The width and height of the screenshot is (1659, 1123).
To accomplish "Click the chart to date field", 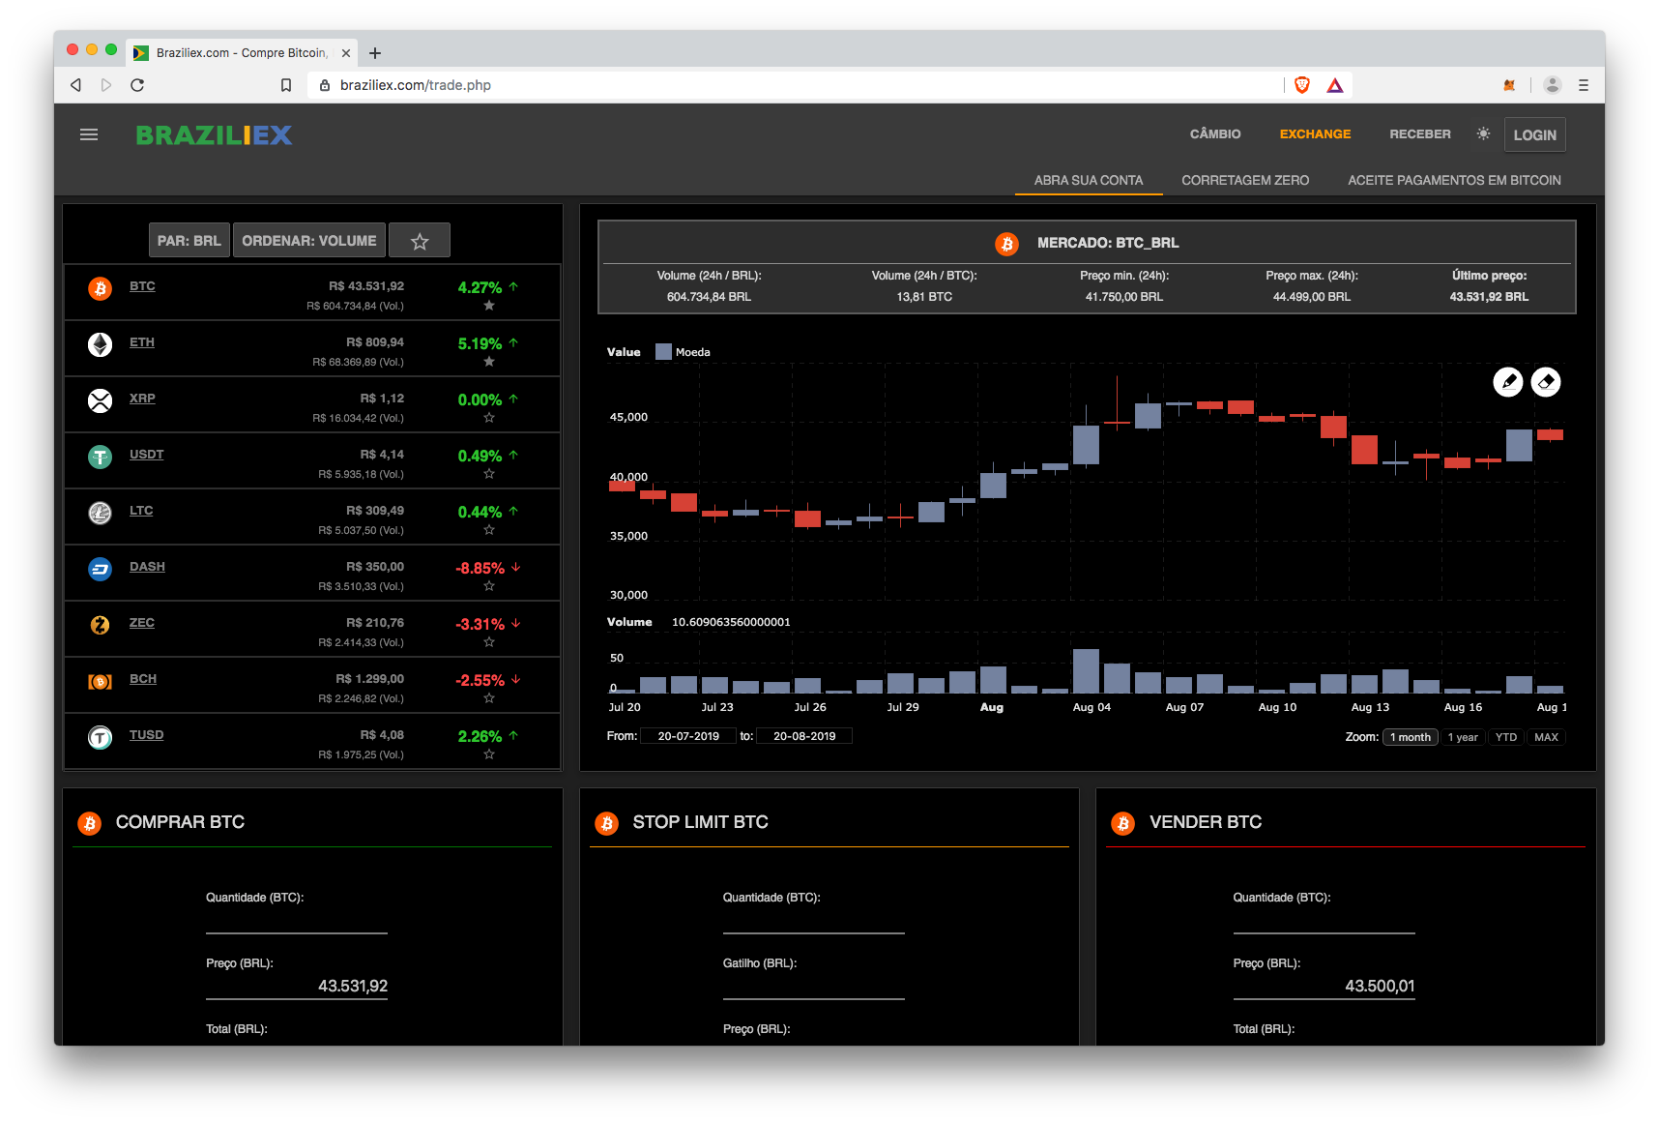I will tap(804, 736).
